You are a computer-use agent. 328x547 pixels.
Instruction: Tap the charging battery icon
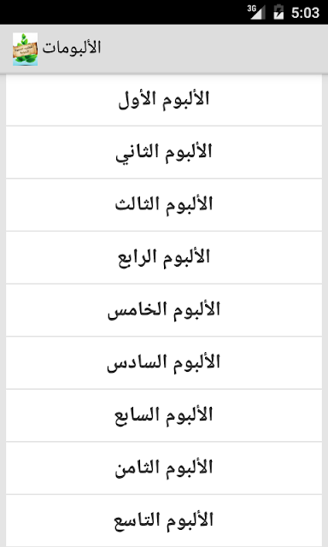tap(278, 12)
